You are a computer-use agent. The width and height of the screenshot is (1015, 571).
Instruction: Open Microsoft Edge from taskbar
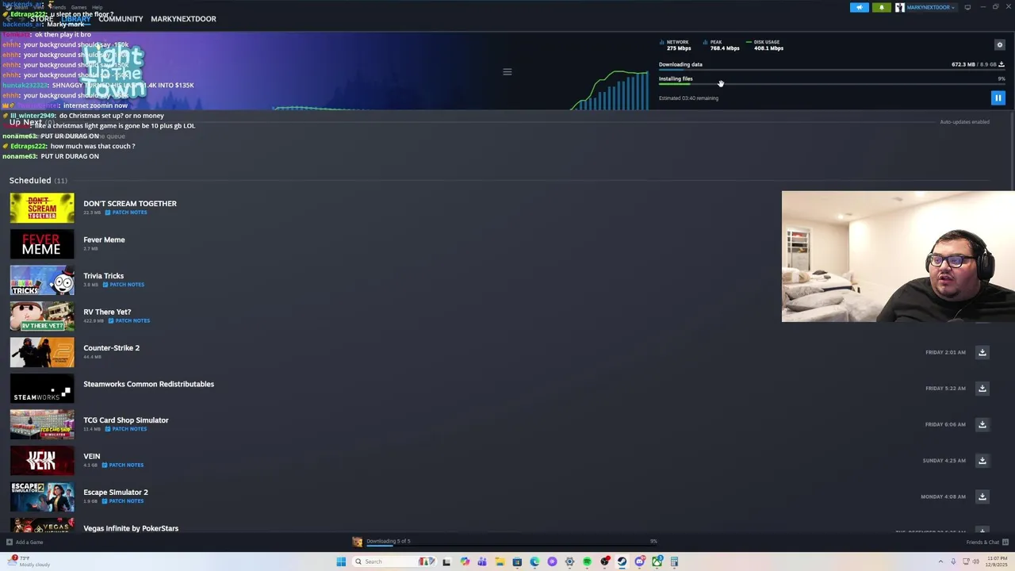click(x=534, y=561)
